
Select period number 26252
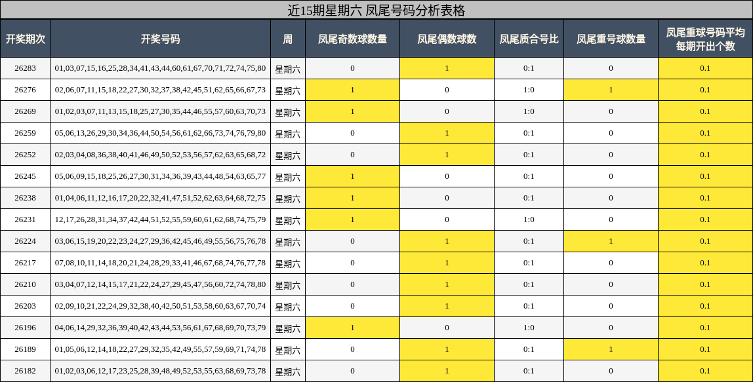point(25,155)
